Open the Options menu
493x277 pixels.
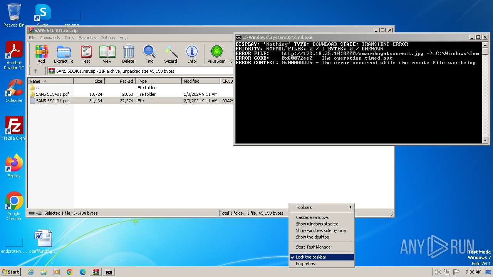[x=108, y=38]
